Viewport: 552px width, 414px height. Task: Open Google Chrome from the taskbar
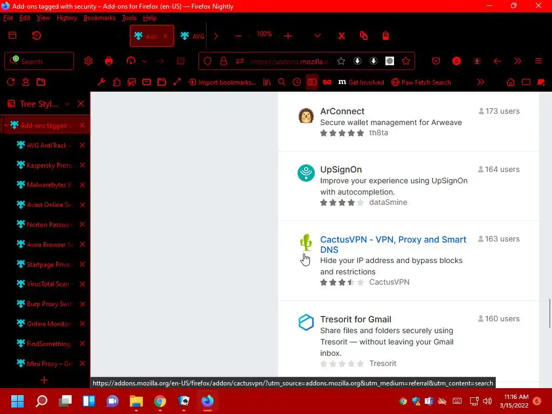160,401
